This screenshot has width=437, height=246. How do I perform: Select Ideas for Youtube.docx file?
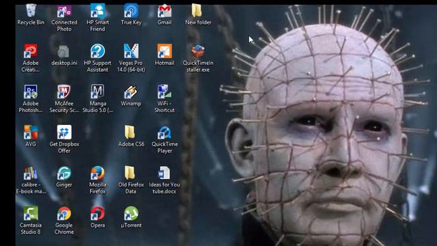[x=164, y=173]
